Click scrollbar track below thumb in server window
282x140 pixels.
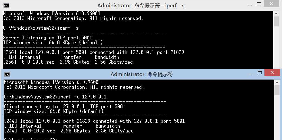click(276, 47)
